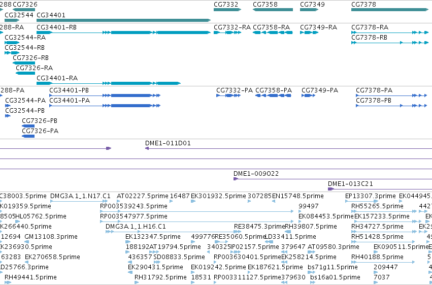This screenshot has width=432, height=285.
Task: Select the CG32544-PB protein label
Action: pyautogui.click(x=25, y=111)
